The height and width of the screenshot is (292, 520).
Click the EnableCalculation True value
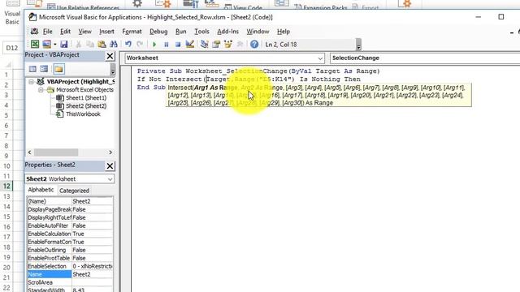tap(92, 234)
